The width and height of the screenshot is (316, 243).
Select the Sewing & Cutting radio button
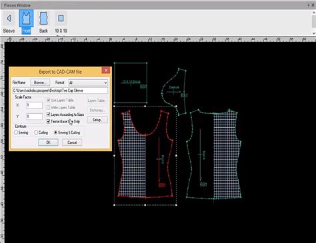(55, 132)
